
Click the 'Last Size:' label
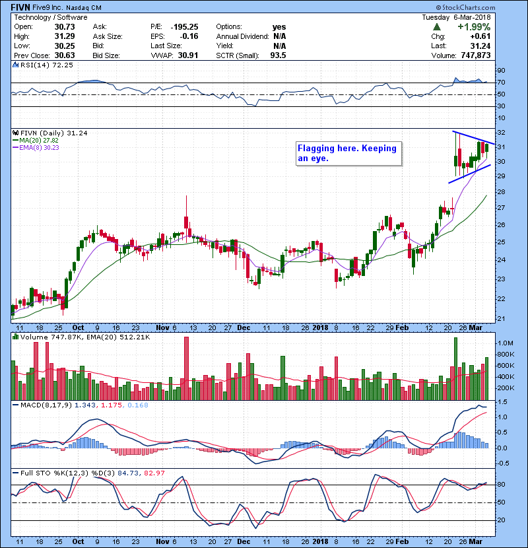point(166,46)
